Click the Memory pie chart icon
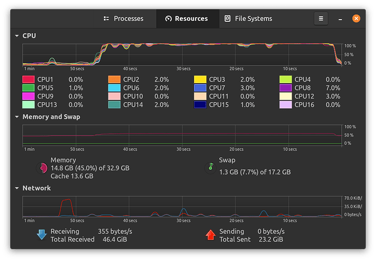This screenshot has width=376, height=260. tap(41, 168)
